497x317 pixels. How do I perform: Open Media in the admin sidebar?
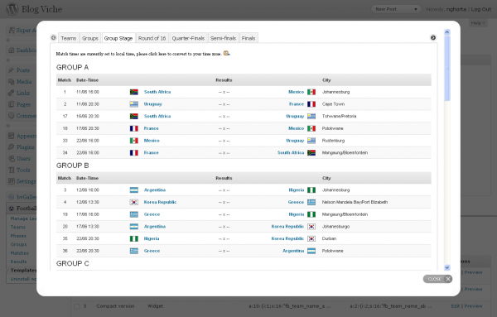click(x=24, y=82)
